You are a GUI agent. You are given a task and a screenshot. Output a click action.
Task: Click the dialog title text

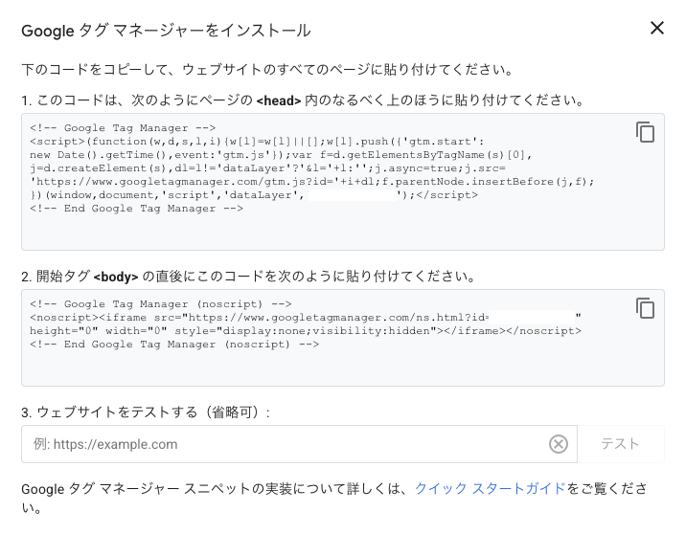166,30
